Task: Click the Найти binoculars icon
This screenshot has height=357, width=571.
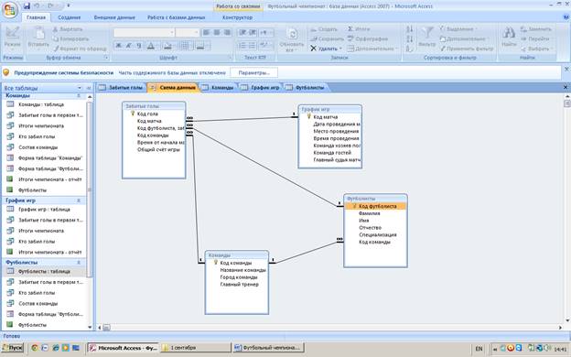Action: click(x=509, y=34)
